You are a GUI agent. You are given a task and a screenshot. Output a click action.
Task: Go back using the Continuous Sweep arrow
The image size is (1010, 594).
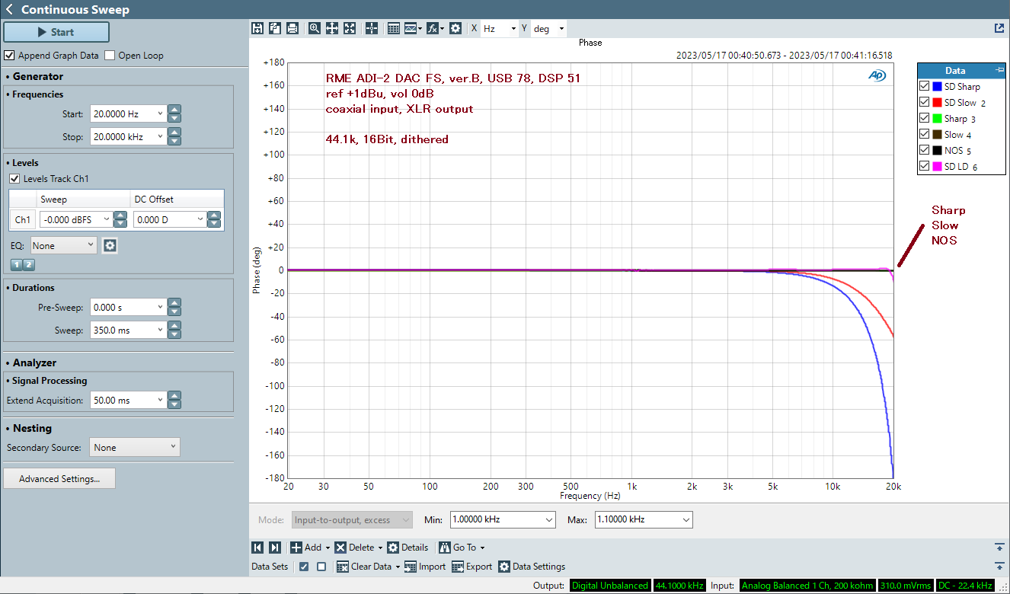pyautogui.click(x=9, y=10)
